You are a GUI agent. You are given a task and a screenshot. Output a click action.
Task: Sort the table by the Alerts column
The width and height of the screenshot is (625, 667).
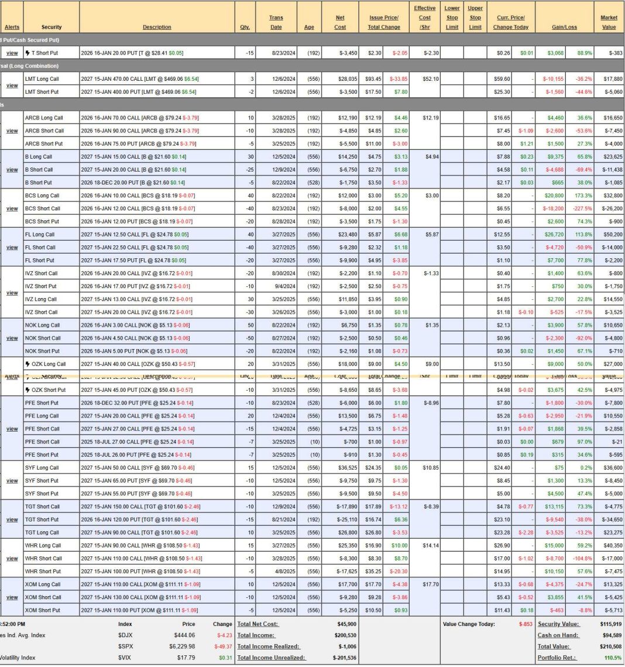(12, 27)
